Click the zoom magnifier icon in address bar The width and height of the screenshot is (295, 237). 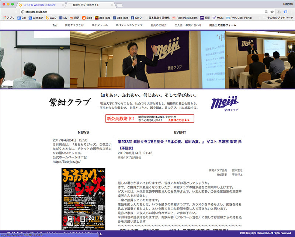(266, 12)
